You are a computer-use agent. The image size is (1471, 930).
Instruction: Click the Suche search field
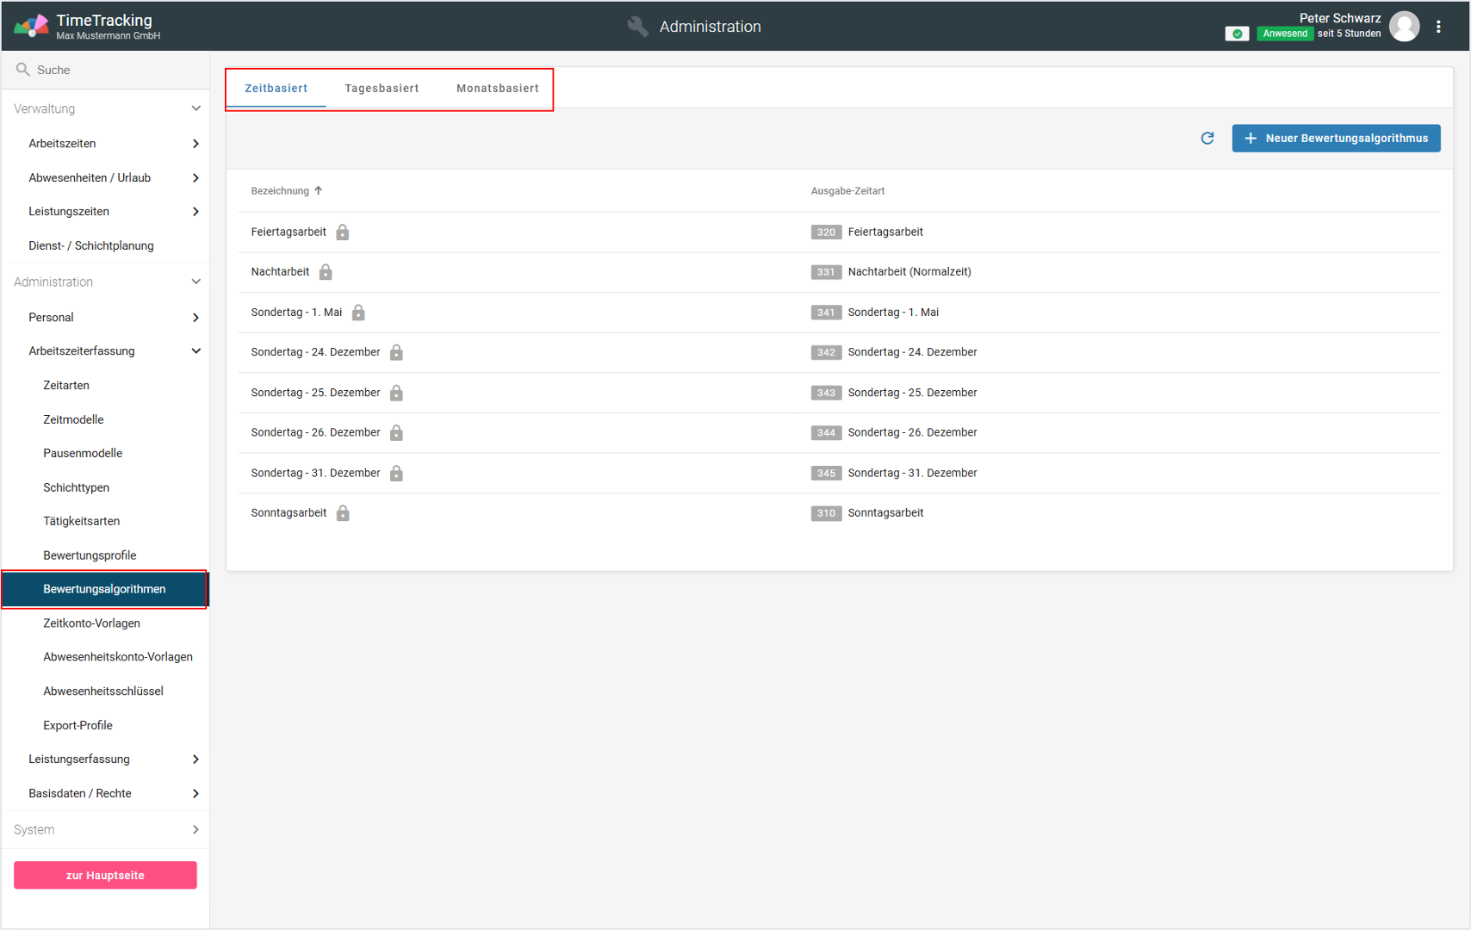coord(112,70)
